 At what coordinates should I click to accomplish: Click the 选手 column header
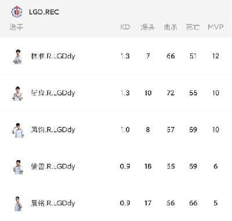[16, 27]
